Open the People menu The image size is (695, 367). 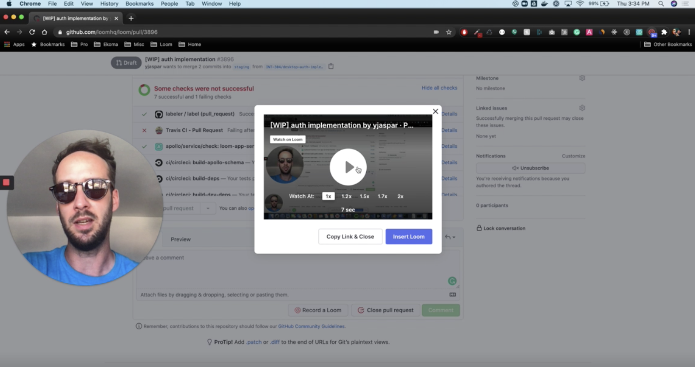pyautogui.click(x=169, y=3)
